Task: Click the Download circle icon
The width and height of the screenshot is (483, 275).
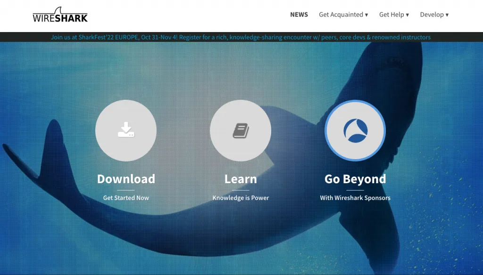Action: [126, 130]
